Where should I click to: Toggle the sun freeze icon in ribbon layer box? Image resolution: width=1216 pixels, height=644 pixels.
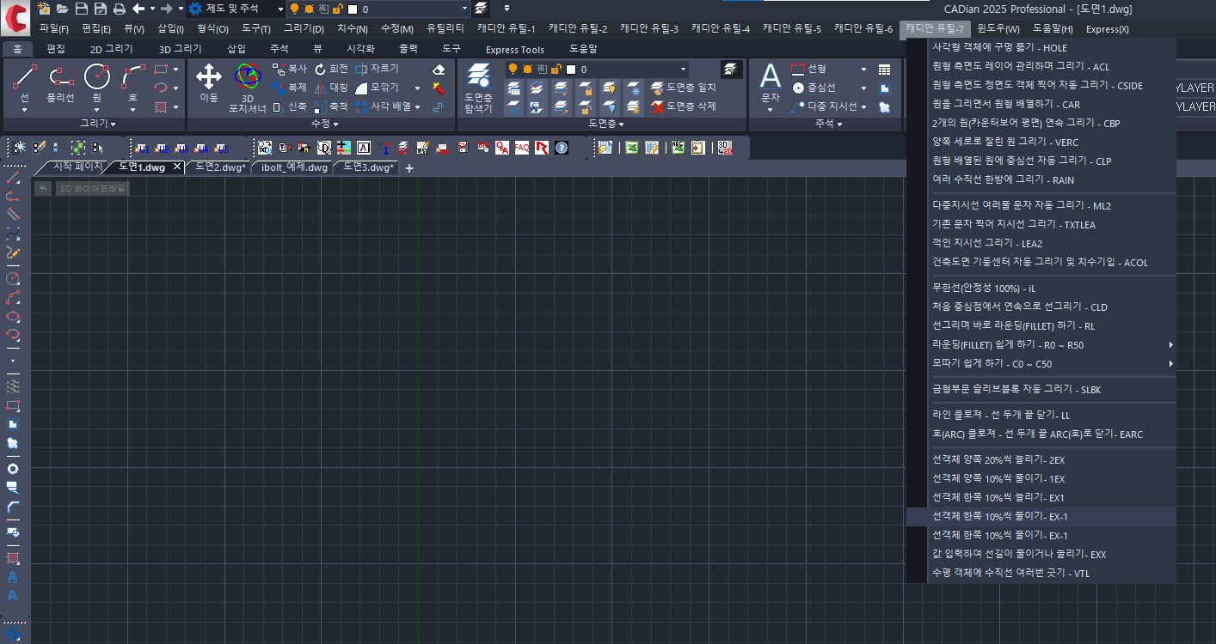point(526,69)
